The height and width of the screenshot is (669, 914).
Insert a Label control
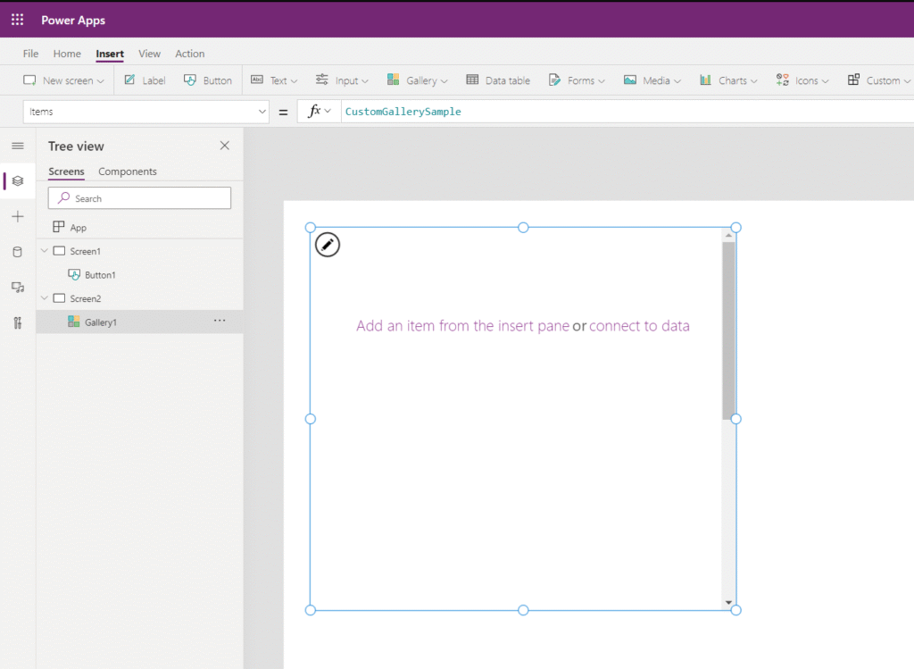(x=145, y=80)
